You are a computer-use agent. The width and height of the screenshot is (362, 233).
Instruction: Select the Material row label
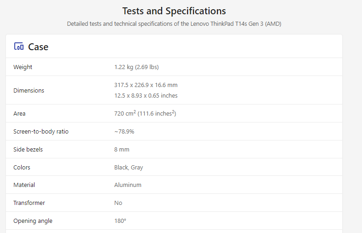(x=24, y=185)
